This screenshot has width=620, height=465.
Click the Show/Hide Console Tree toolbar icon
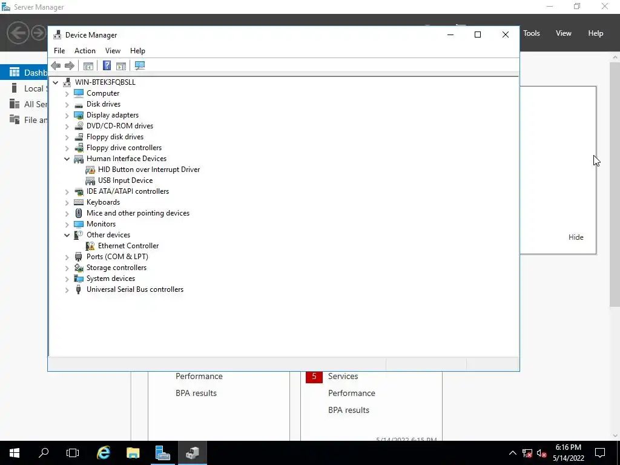pyautogui.click(x=88, y=65)
